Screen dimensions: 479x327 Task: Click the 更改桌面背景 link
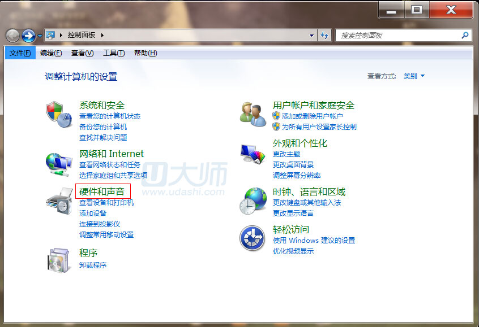tap(293, 164)
